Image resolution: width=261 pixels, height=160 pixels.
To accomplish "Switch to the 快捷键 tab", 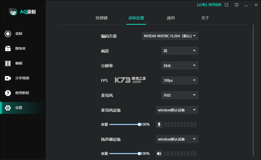I will pos(101,18).
